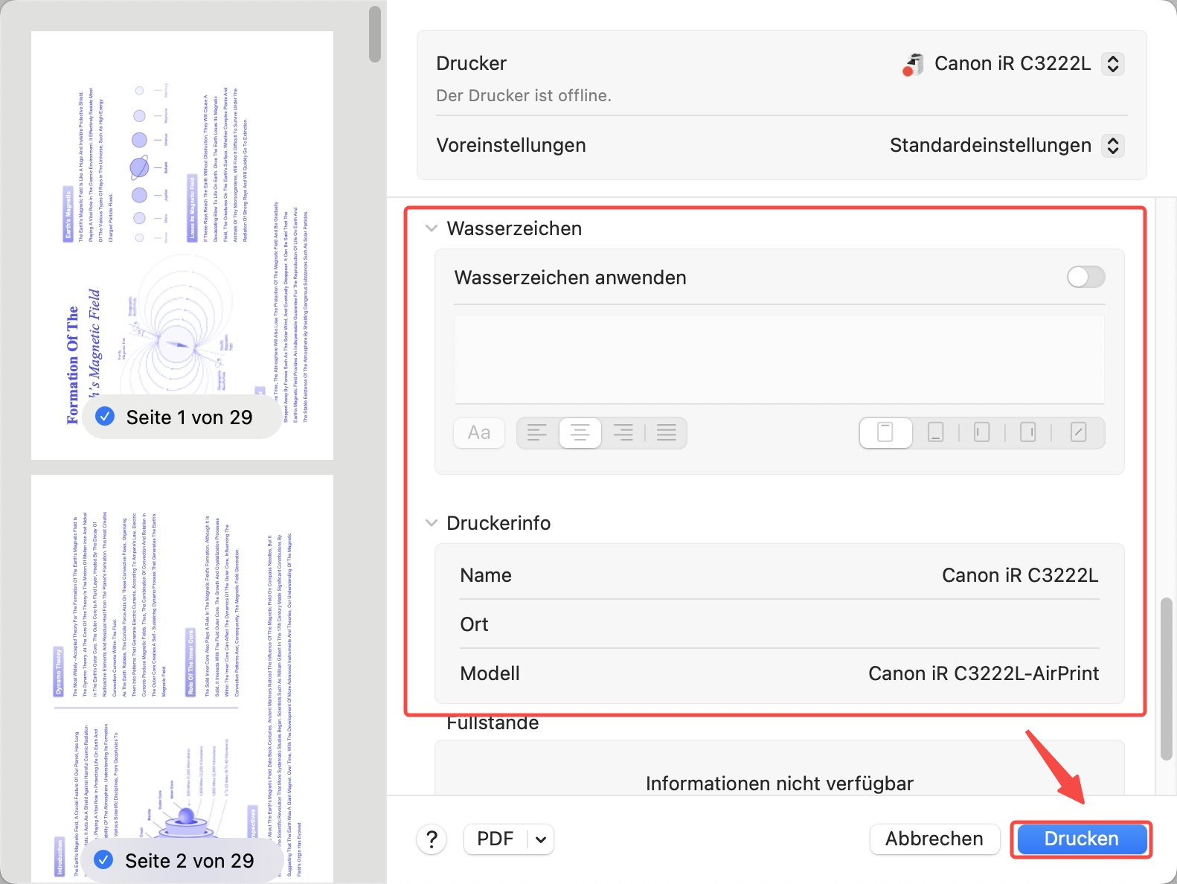This screenshot has width=1177, height=884.
Task: Click the PDF button
Action: (496, 839)
